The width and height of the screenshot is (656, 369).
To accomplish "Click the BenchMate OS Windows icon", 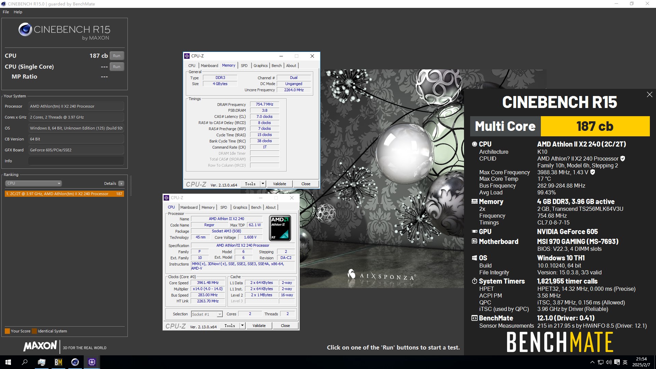I will point(475,258).
